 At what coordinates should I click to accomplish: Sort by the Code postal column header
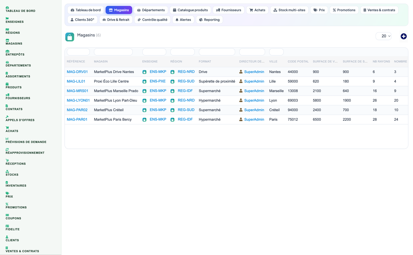tap(298, 62)
